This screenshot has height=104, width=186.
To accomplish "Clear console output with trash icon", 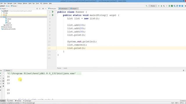I will 3,86.
